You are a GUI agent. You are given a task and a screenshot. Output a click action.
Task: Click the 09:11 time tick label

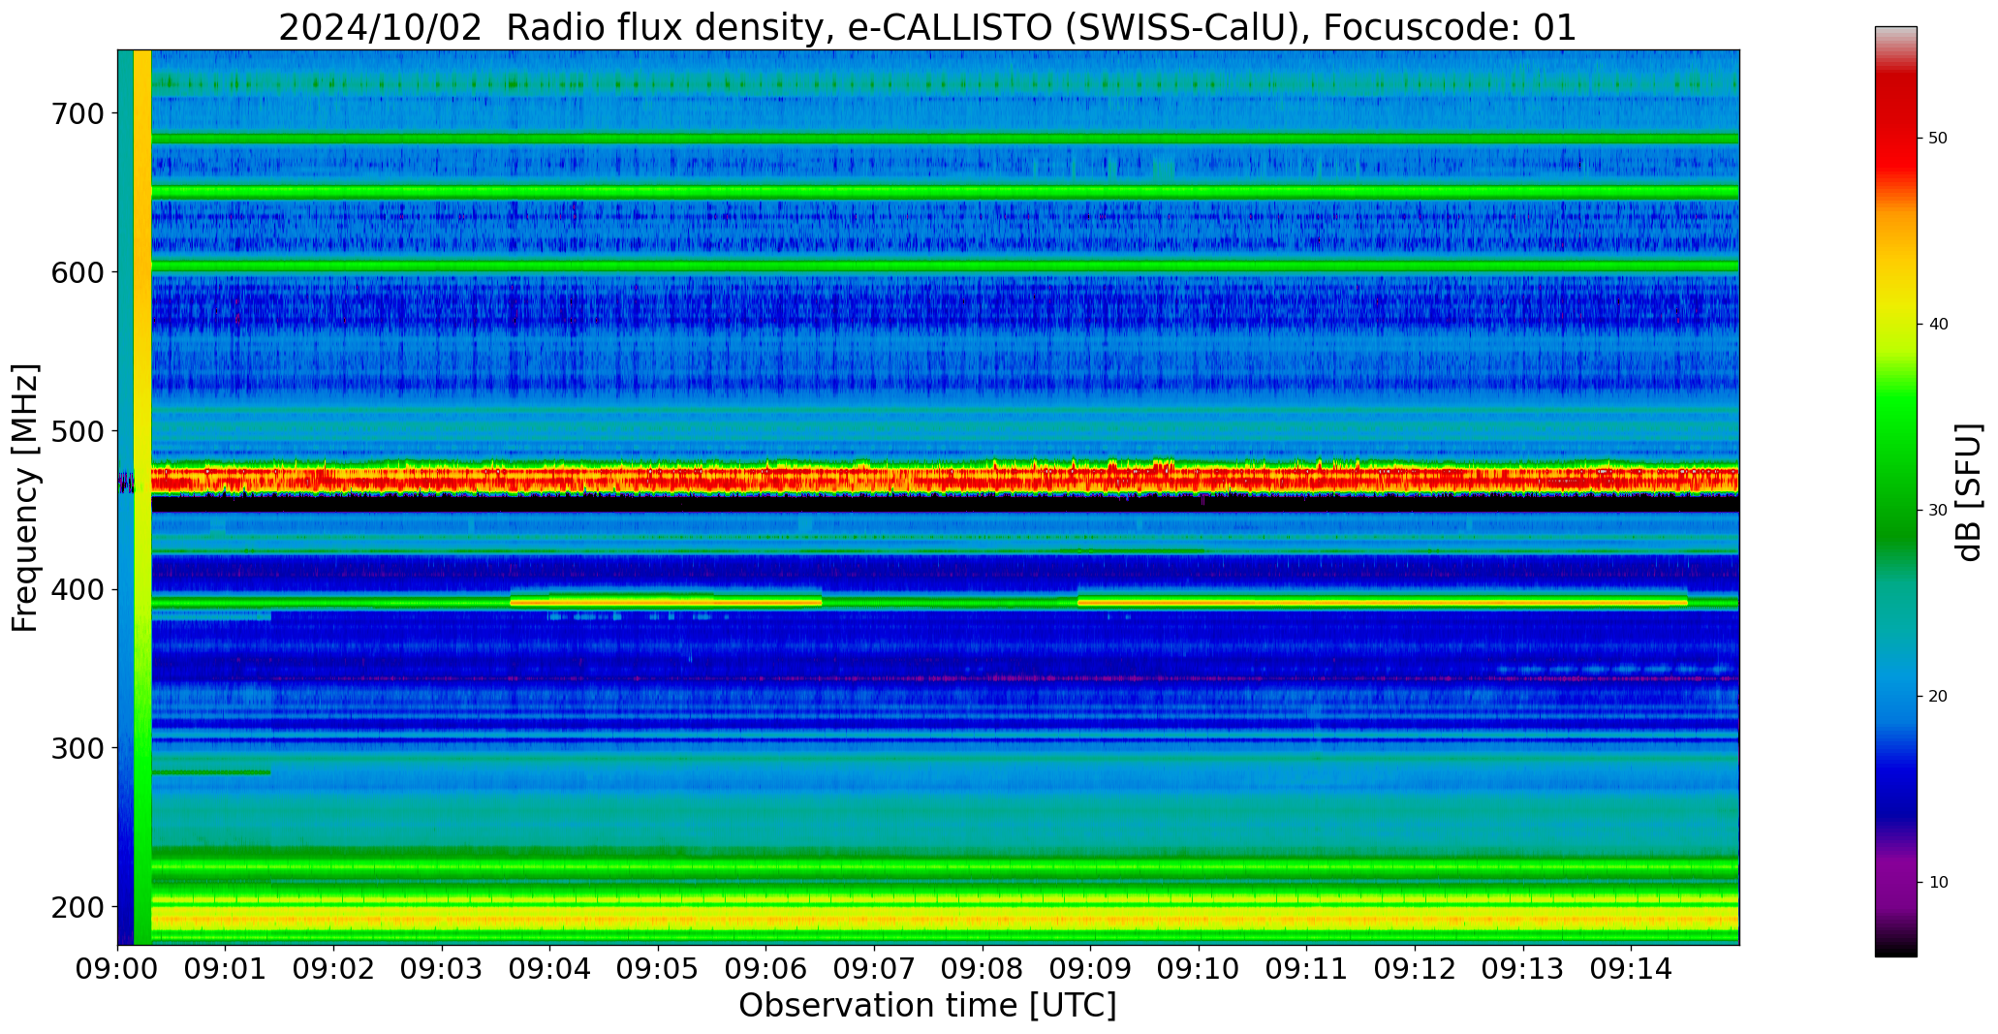[1307, 970]
